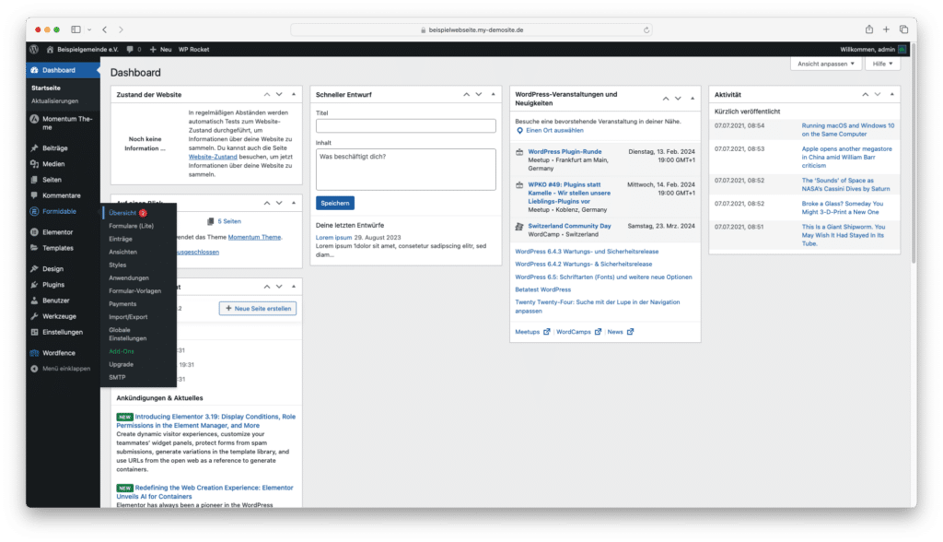Collapse the Aktivität panel
The height and width of the screenshot is (542, 943).
coord(891,95)
